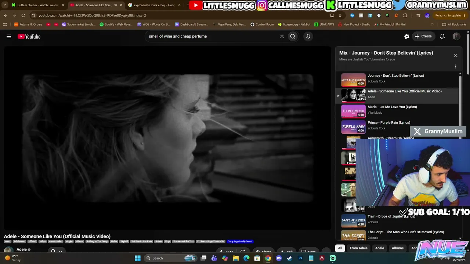Open the My Printful bookmark

click(x=390, y=24)
